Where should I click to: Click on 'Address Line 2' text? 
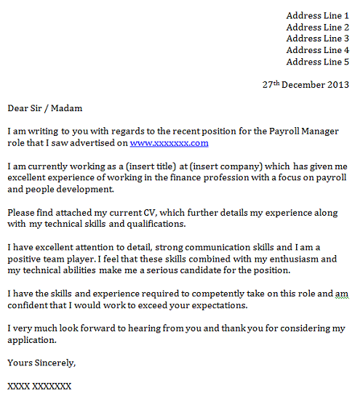click(318, 27)
